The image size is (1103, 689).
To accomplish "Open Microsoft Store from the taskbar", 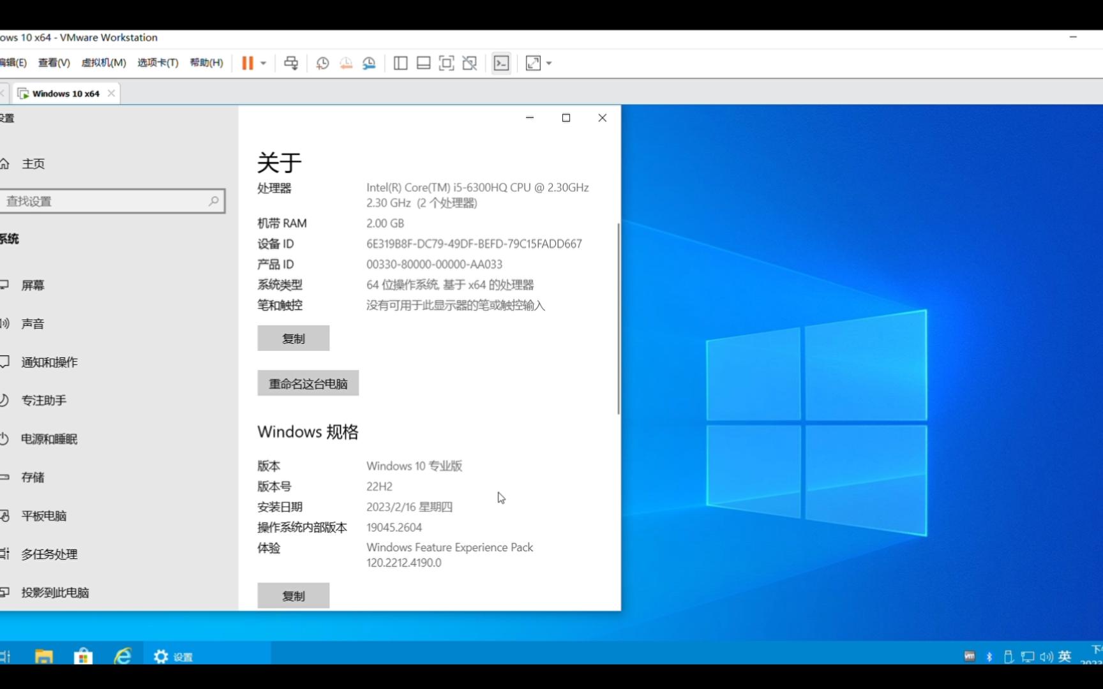I will [83, 656].
